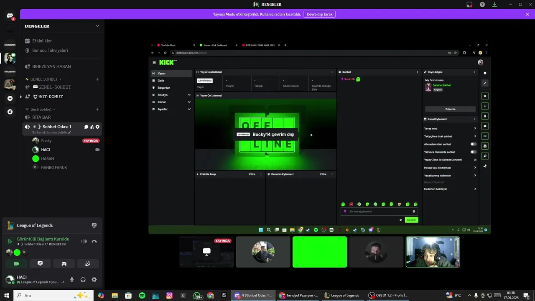Open the noise suppression waveform icon
The width and height of the screenshot is (535, 301).
[84, 241]
